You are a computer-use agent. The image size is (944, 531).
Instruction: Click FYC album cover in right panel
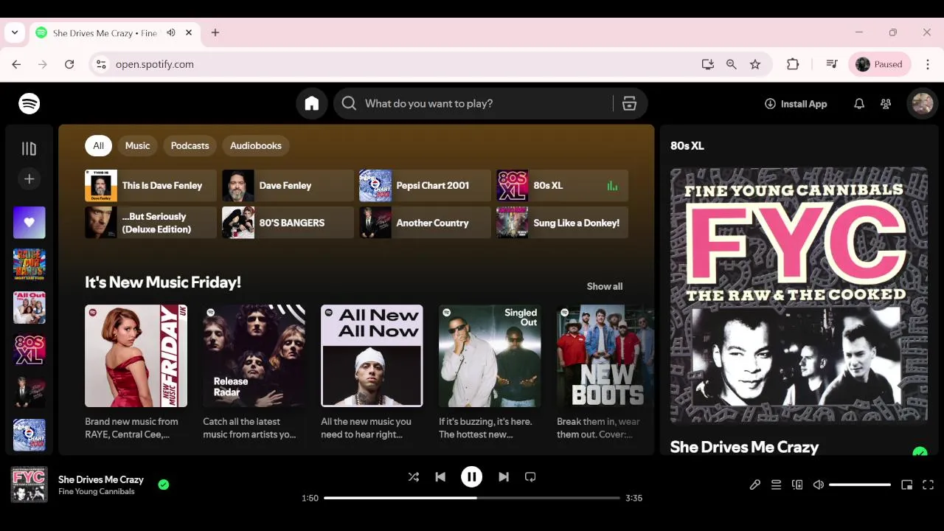pyautogui.click(x=799, y=296)
